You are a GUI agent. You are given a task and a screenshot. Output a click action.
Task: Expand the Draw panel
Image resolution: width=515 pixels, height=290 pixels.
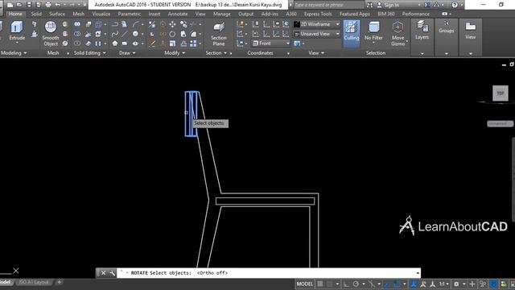pyautogui.click(x=127, y=53)
